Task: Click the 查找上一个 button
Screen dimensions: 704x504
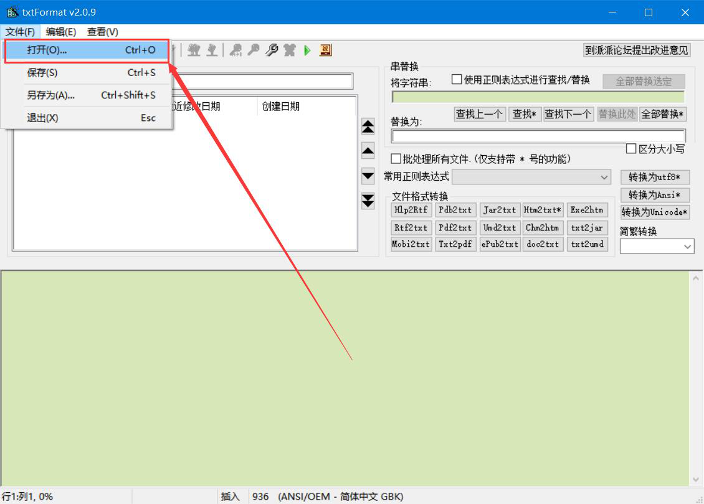Action: pos(480,114)
